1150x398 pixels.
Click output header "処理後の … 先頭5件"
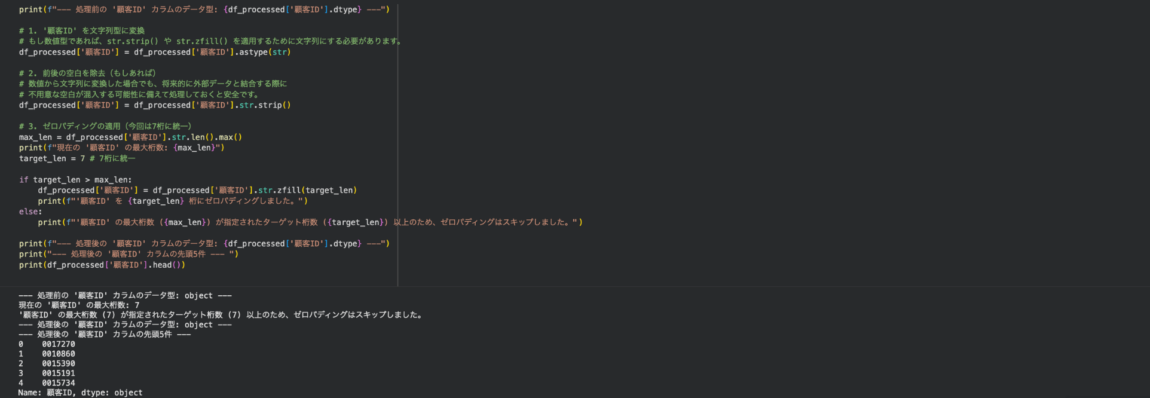pos(105,334)
